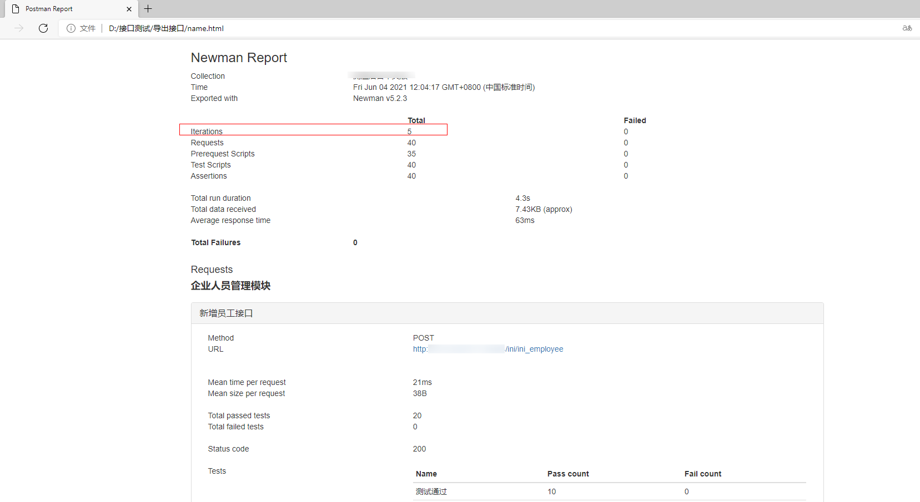Click the pass count 10 cell
Image resolution: width=920 pixels, height=502 pixels.
click(552, 491)
